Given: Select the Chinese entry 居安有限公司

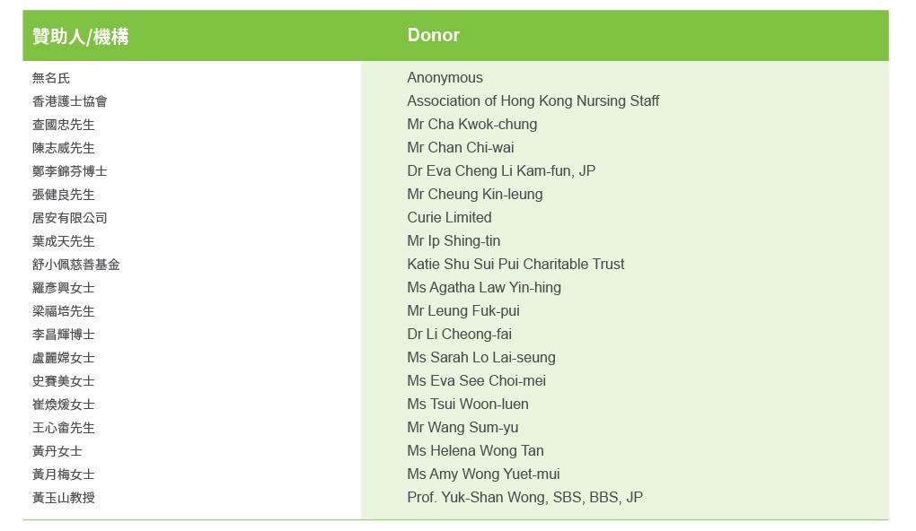Looking at the screenshot, I should [70, 218].
